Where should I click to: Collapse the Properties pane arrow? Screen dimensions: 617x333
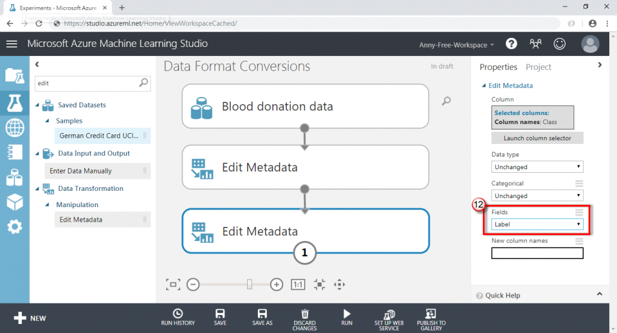pyautogui.click(x=600, y=65)
